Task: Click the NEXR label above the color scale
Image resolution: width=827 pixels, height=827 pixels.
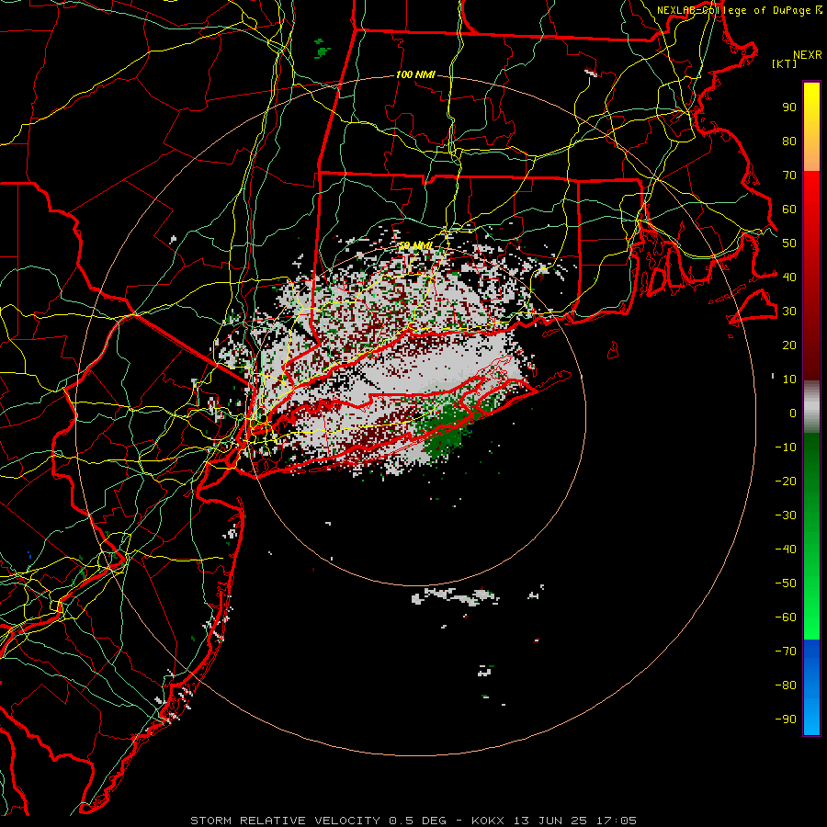Action: click(x=807, y=54)
